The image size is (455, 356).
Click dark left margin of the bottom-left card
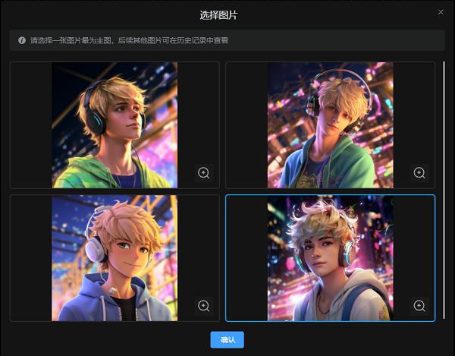point(30,258)
